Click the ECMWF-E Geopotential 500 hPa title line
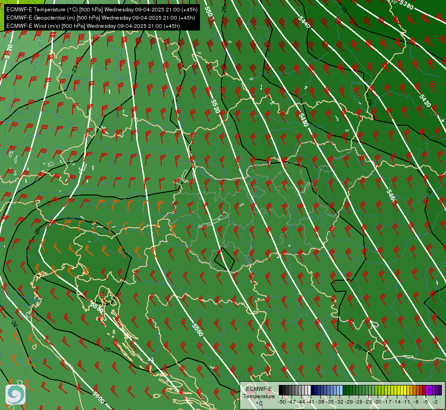This screenshot has width=446, height=410. 100,18
